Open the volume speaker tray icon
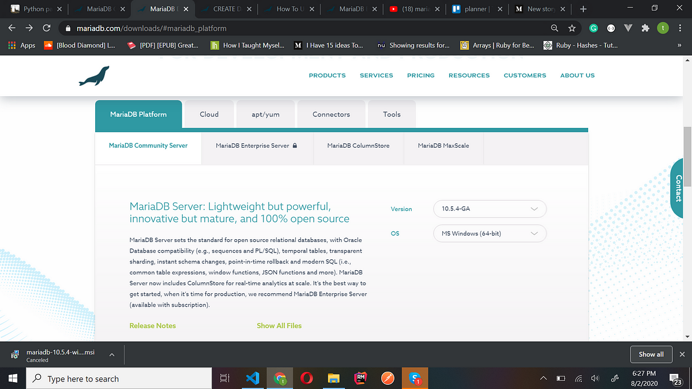The height and width of the screenshot is (389, 692). pos(595,379)
